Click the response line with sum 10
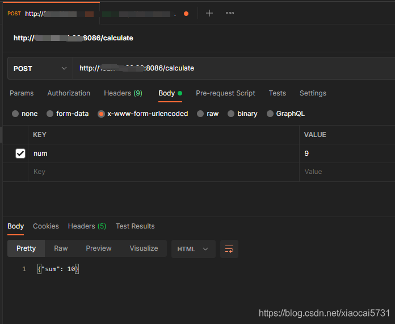Image resolution: width=395 pixels, height=324 pixels. coord(58,269)
